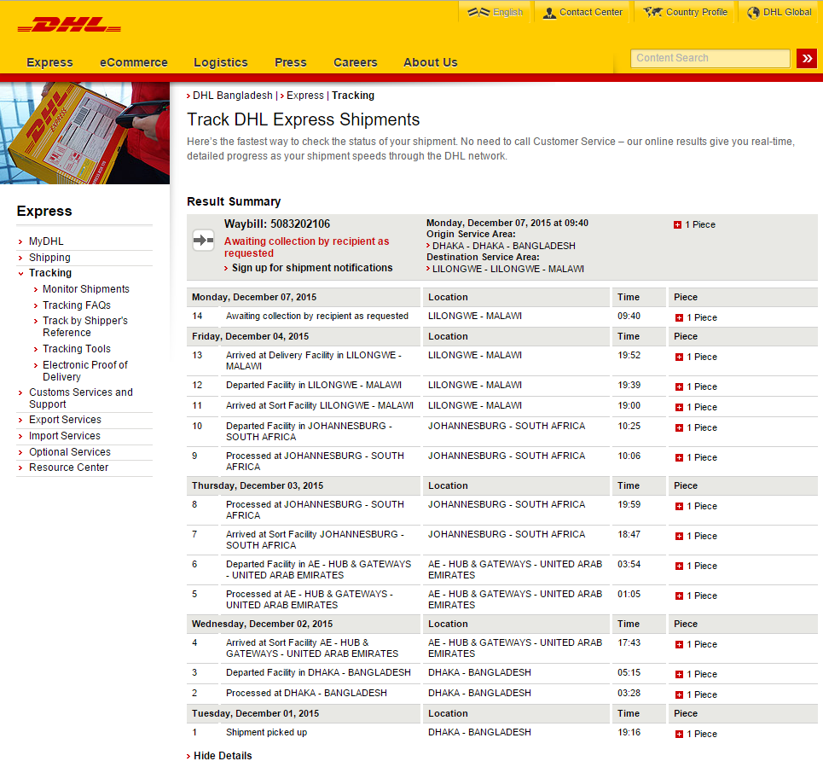Open Tracking Tools sidebar item

click(x=77, y=349)
